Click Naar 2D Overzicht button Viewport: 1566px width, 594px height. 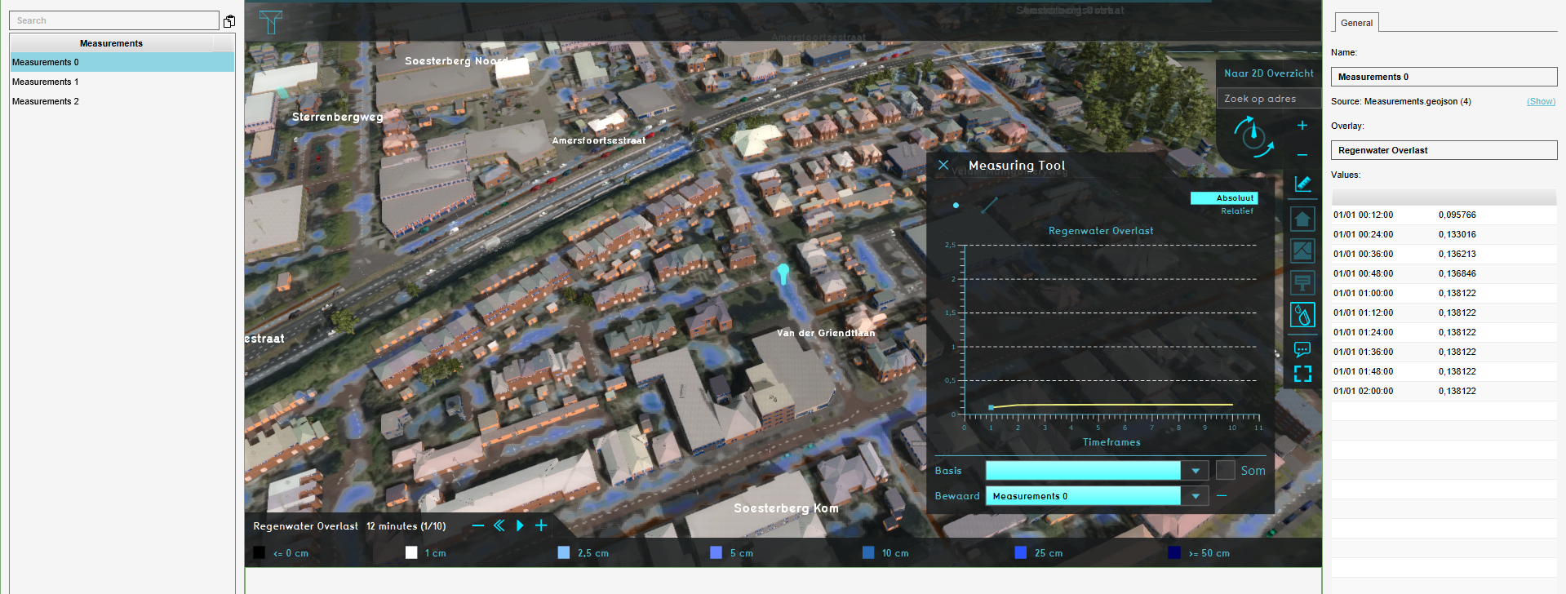pos(1268,73)
